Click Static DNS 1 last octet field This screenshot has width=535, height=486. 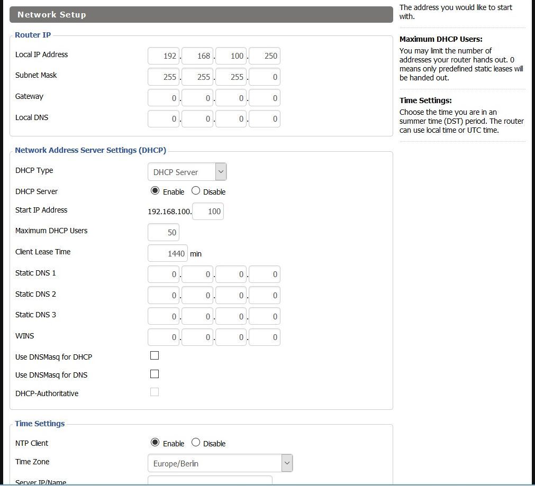pos(265,274)
